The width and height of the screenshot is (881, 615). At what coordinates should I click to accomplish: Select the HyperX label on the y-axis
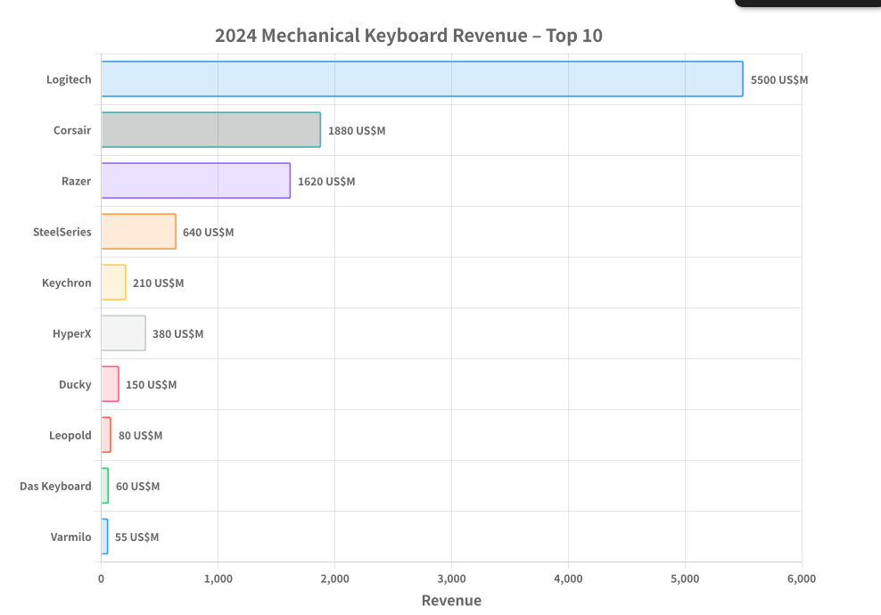tap(72, 333)
